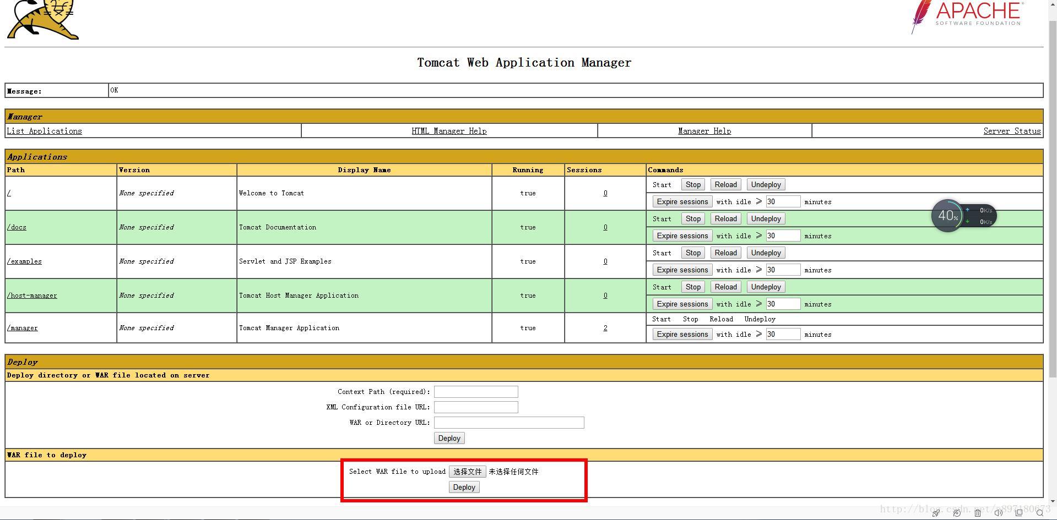
Task: Open the Manager Help link
Action: tap(704, 131)
